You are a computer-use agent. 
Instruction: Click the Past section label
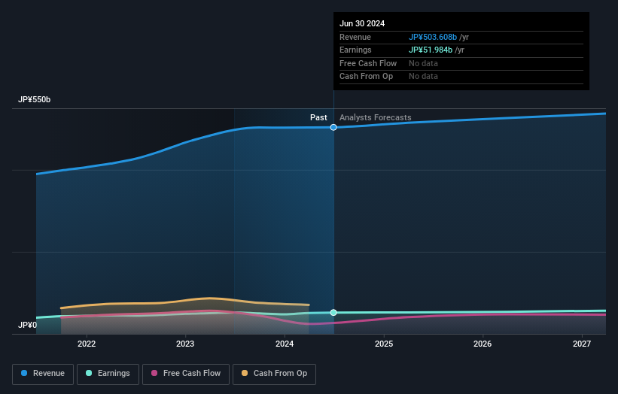(318, 117)
